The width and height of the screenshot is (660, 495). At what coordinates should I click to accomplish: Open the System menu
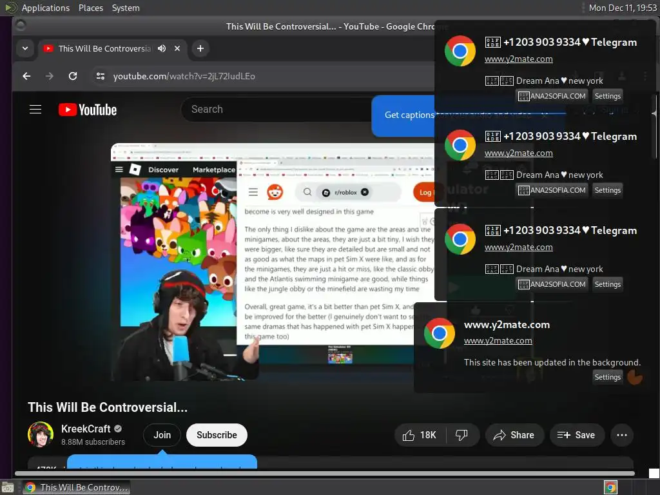click(x=126, y=8)
